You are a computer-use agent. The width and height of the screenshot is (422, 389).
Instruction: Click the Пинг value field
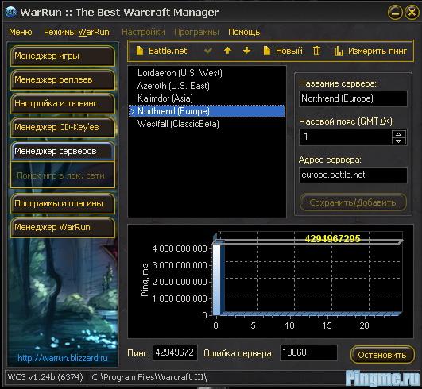[x=175, y=352]
